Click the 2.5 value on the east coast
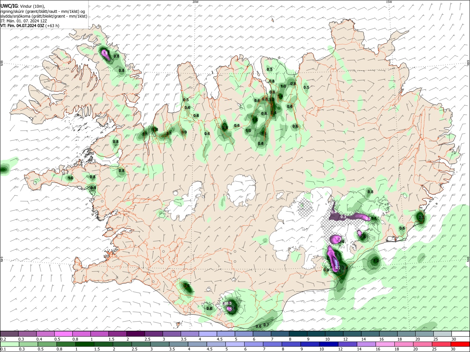 (422, 217)
